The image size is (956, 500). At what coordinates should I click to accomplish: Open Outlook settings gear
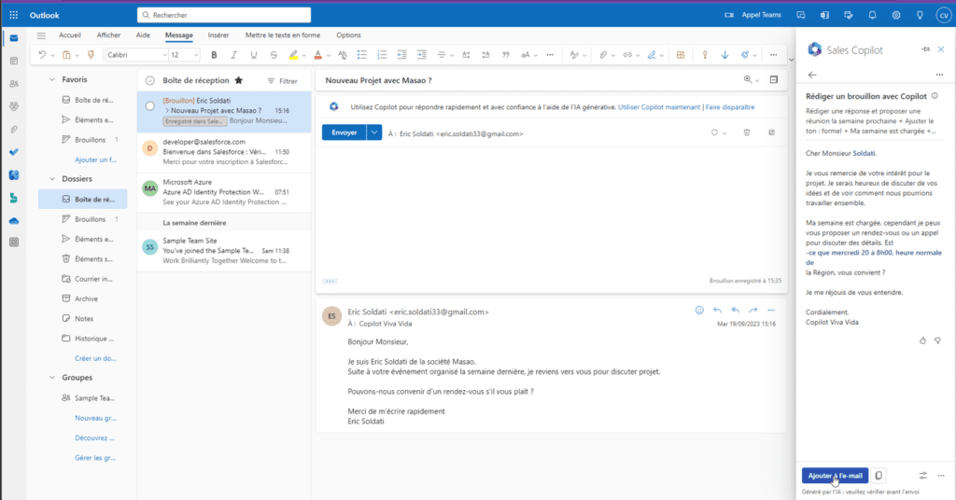coord(896,15)
